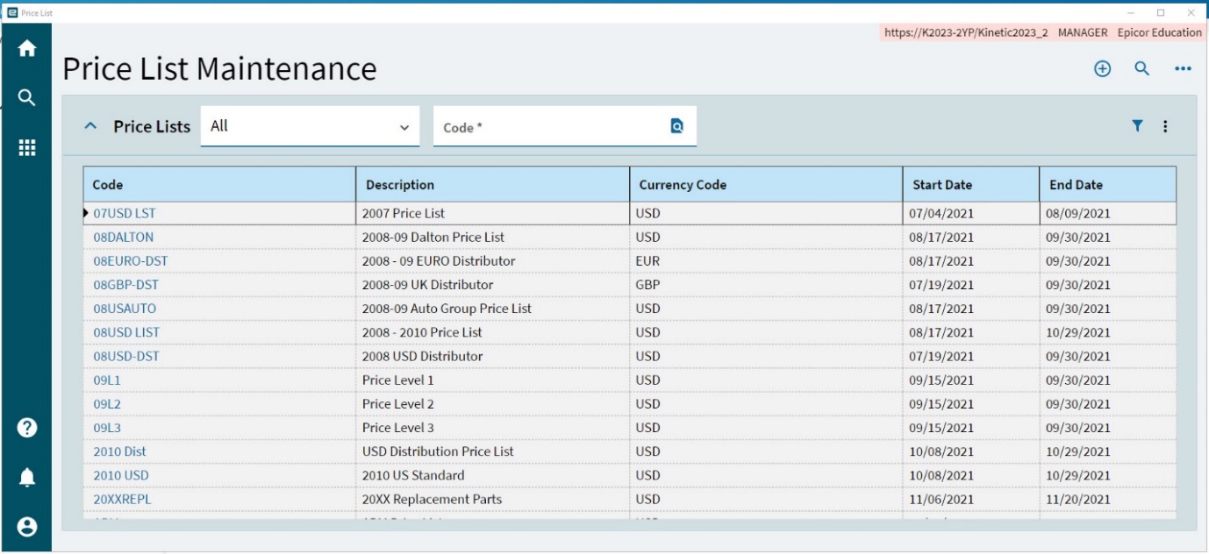Open the 08USD LIST price list link
Screen dimensions: 1209x554
[x=126, y=332]
